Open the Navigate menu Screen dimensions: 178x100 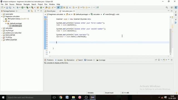click(27, 4)
